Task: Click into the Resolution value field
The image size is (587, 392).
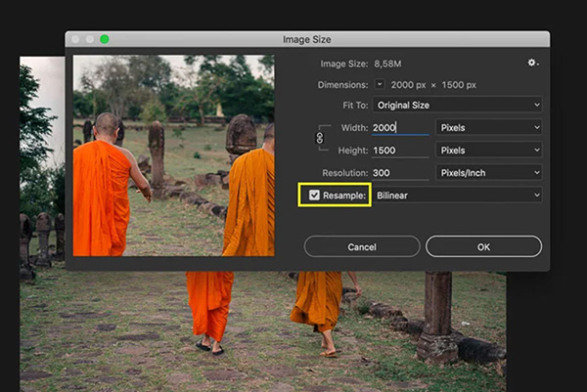Action: point(399,172)
